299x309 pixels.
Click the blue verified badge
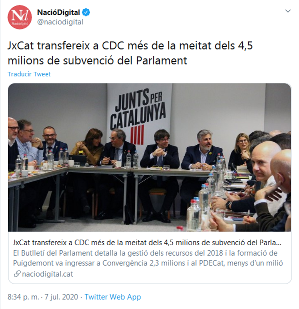86,12
